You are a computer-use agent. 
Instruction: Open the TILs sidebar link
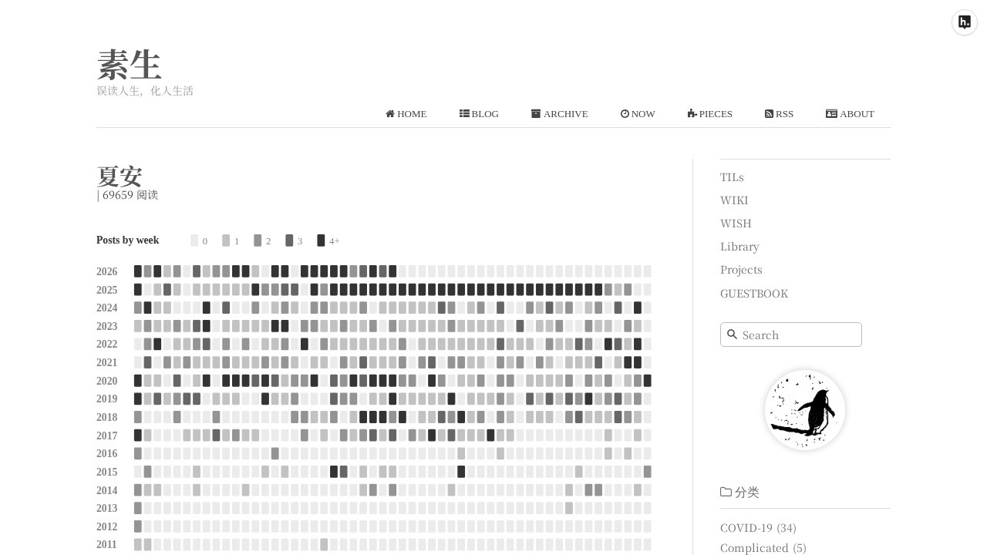(x=732, y=177)
